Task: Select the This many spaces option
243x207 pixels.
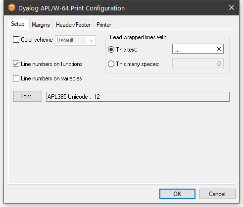Action: (x=111, y=64)
